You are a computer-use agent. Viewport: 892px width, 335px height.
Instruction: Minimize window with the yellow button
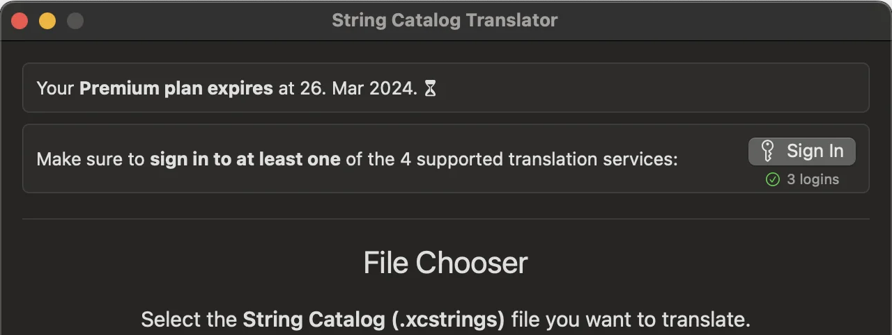coord(47,21)
